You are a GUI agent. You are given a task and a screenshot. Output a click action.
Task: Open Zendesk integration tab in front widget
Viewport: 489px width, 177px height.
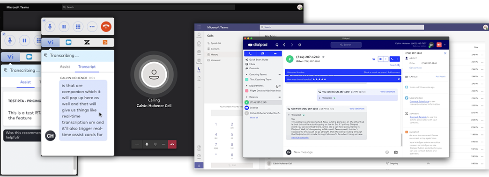[87, 43]
